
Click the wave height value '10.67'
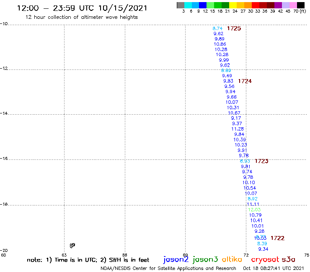(234, 113)
